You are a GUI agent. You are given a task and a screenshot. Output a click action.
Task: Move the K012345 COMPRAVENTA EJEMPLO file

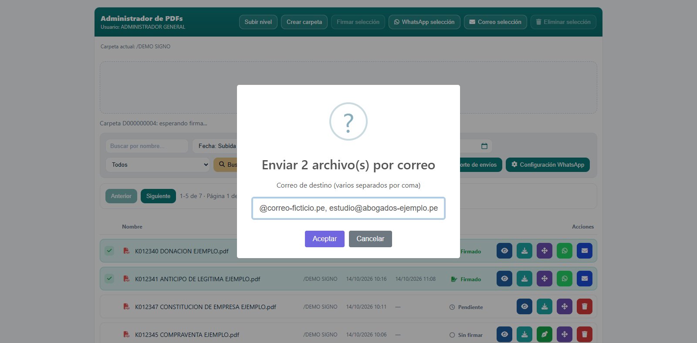tap(565, 334)
